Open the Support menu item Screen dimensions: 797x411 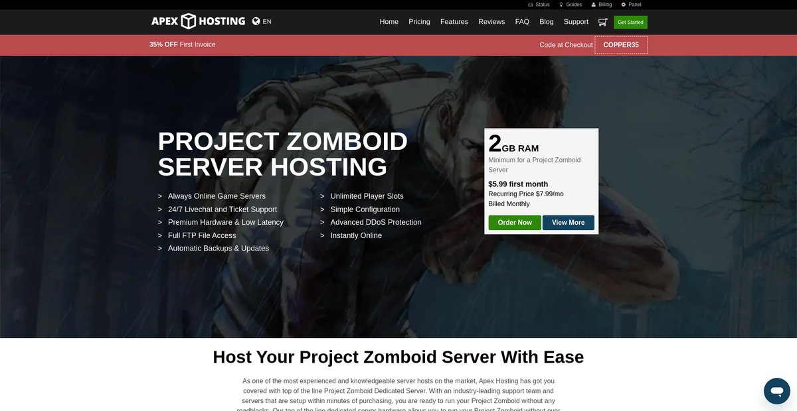coord(576,22)
